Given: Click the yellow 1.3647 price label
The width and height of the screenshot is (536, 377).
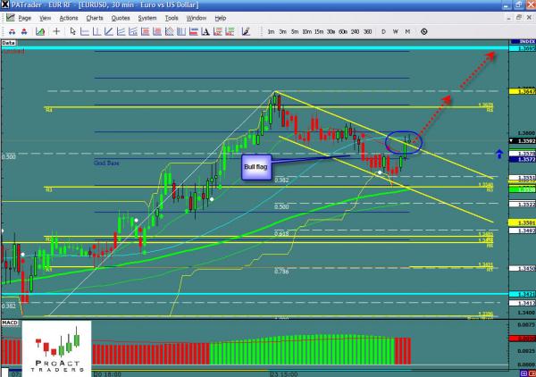Looking at the screenshot, I should pos(522,92).
